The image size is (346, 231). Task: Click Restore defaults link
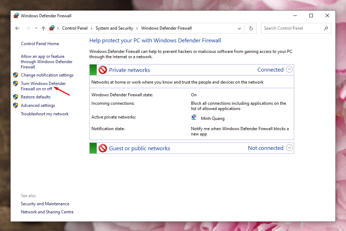(x=35, y=97)
